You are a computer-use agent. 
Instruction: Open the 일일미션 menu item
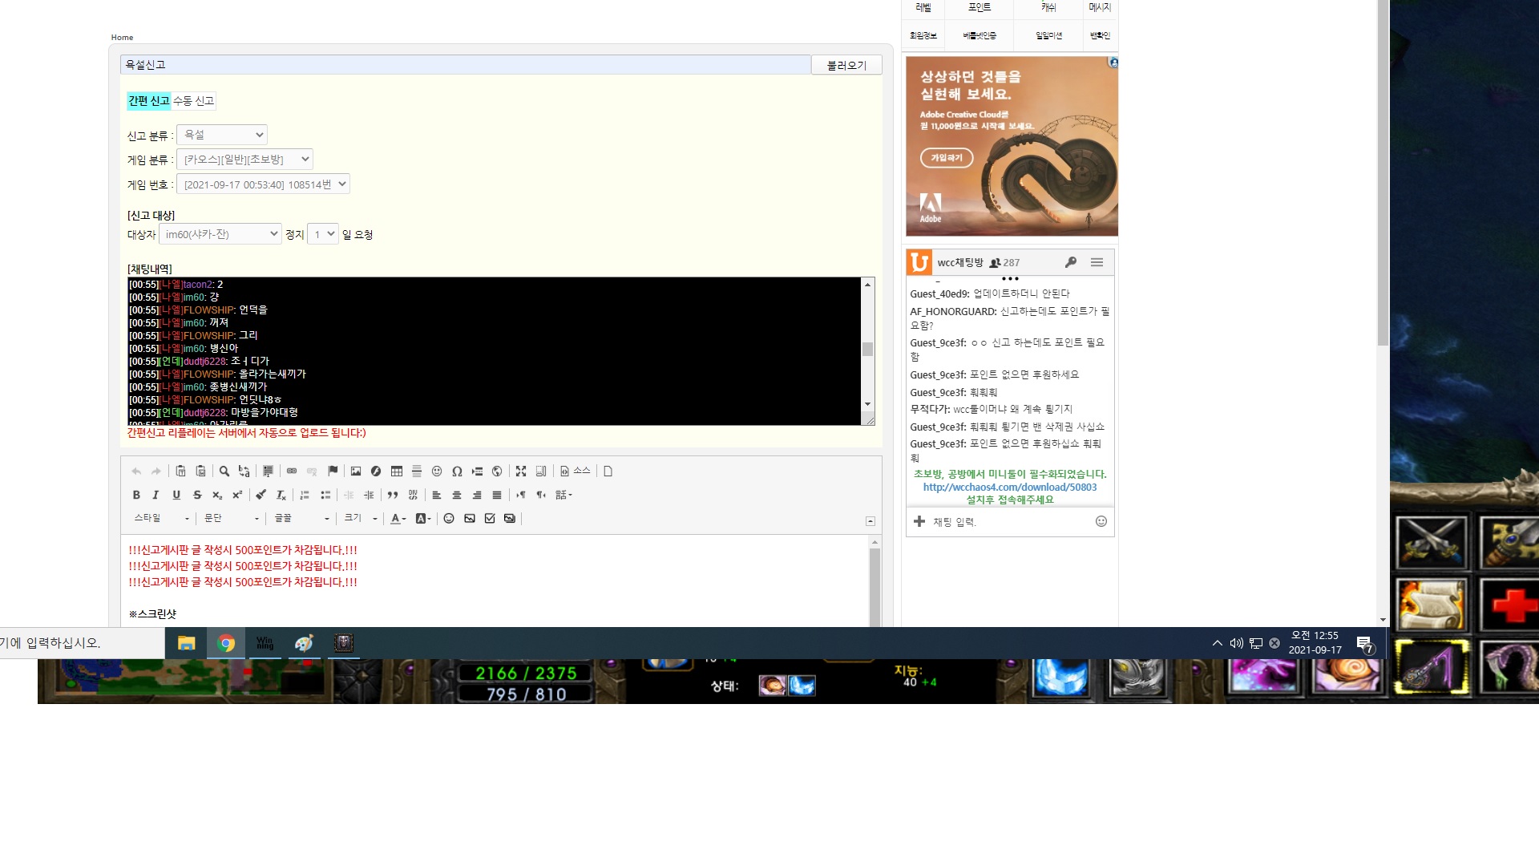[1048, 35]
